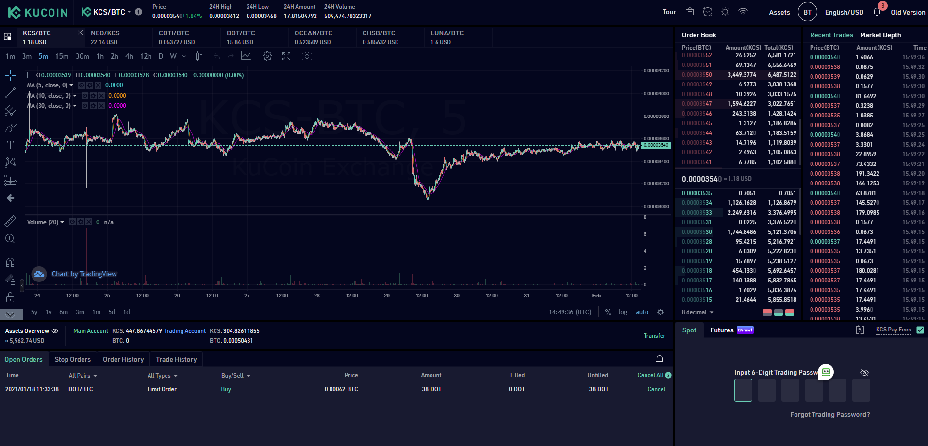Open the NEO/KCS market tab
Screen dimensions: 928x446
coord(118,37)
